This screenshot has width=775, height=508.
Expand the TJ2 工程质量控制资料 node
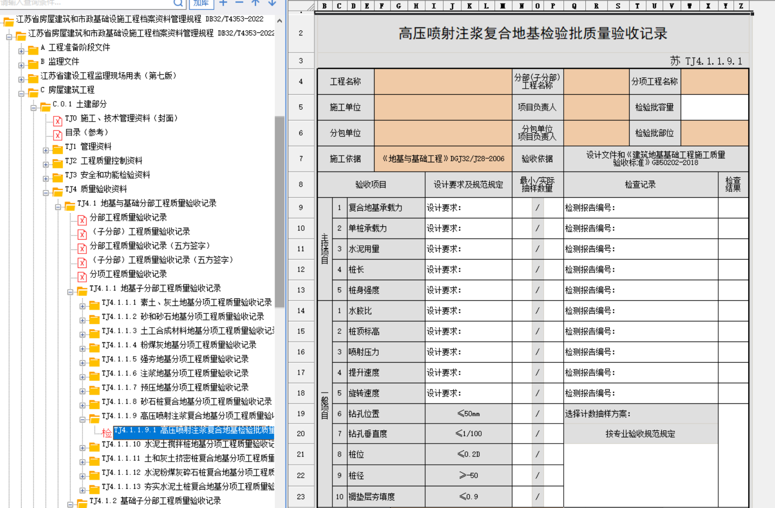coord(46,164)
